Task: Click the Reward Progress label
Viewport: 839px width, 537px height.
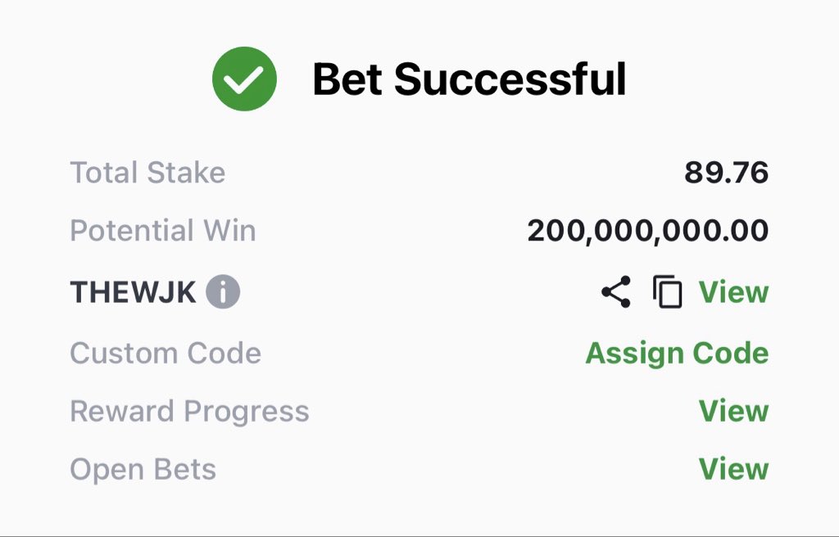Action: (x=190, y=412)
